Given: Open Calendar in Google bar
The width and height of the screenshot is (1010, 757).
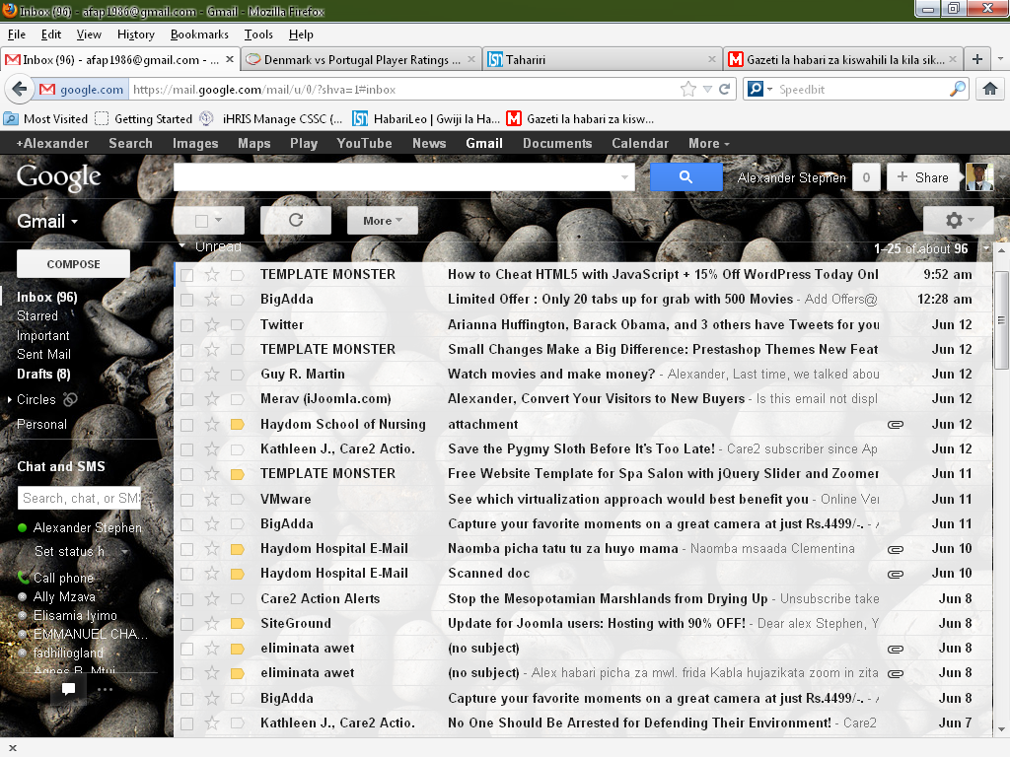Looking at the screenshot, I should (639, 144).
